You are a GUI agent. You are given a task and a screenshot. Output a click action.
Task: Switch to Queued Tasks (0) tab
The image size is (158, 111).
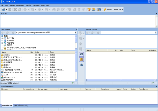pyautogui.click(x=20, y=105)
